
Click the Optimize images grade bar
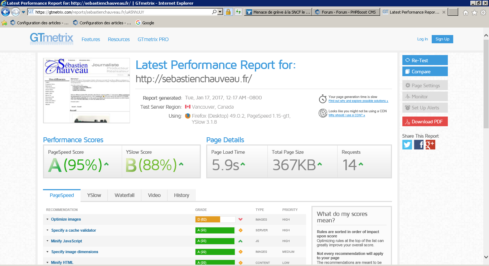[215, 220]
